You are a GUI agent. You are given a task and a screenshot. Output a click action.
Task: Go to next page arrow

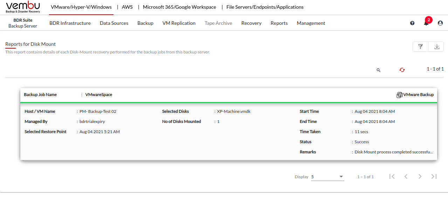pos(420,176)
